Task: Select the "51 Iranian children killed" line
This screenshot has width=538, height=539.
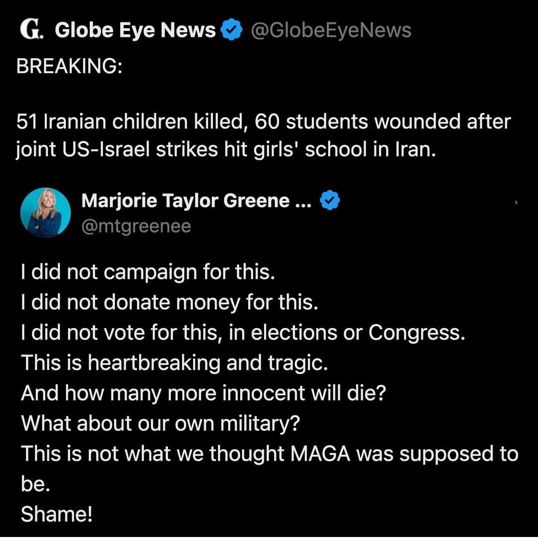Action: pos(264,122)
